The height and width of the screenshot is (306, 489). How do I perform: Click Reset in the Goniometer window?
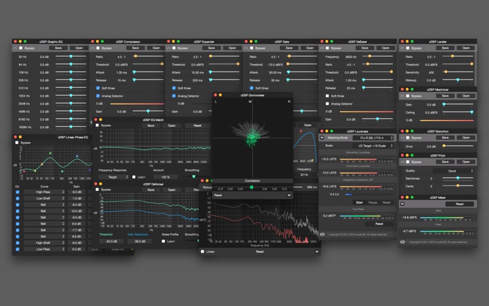coord(218,195)
